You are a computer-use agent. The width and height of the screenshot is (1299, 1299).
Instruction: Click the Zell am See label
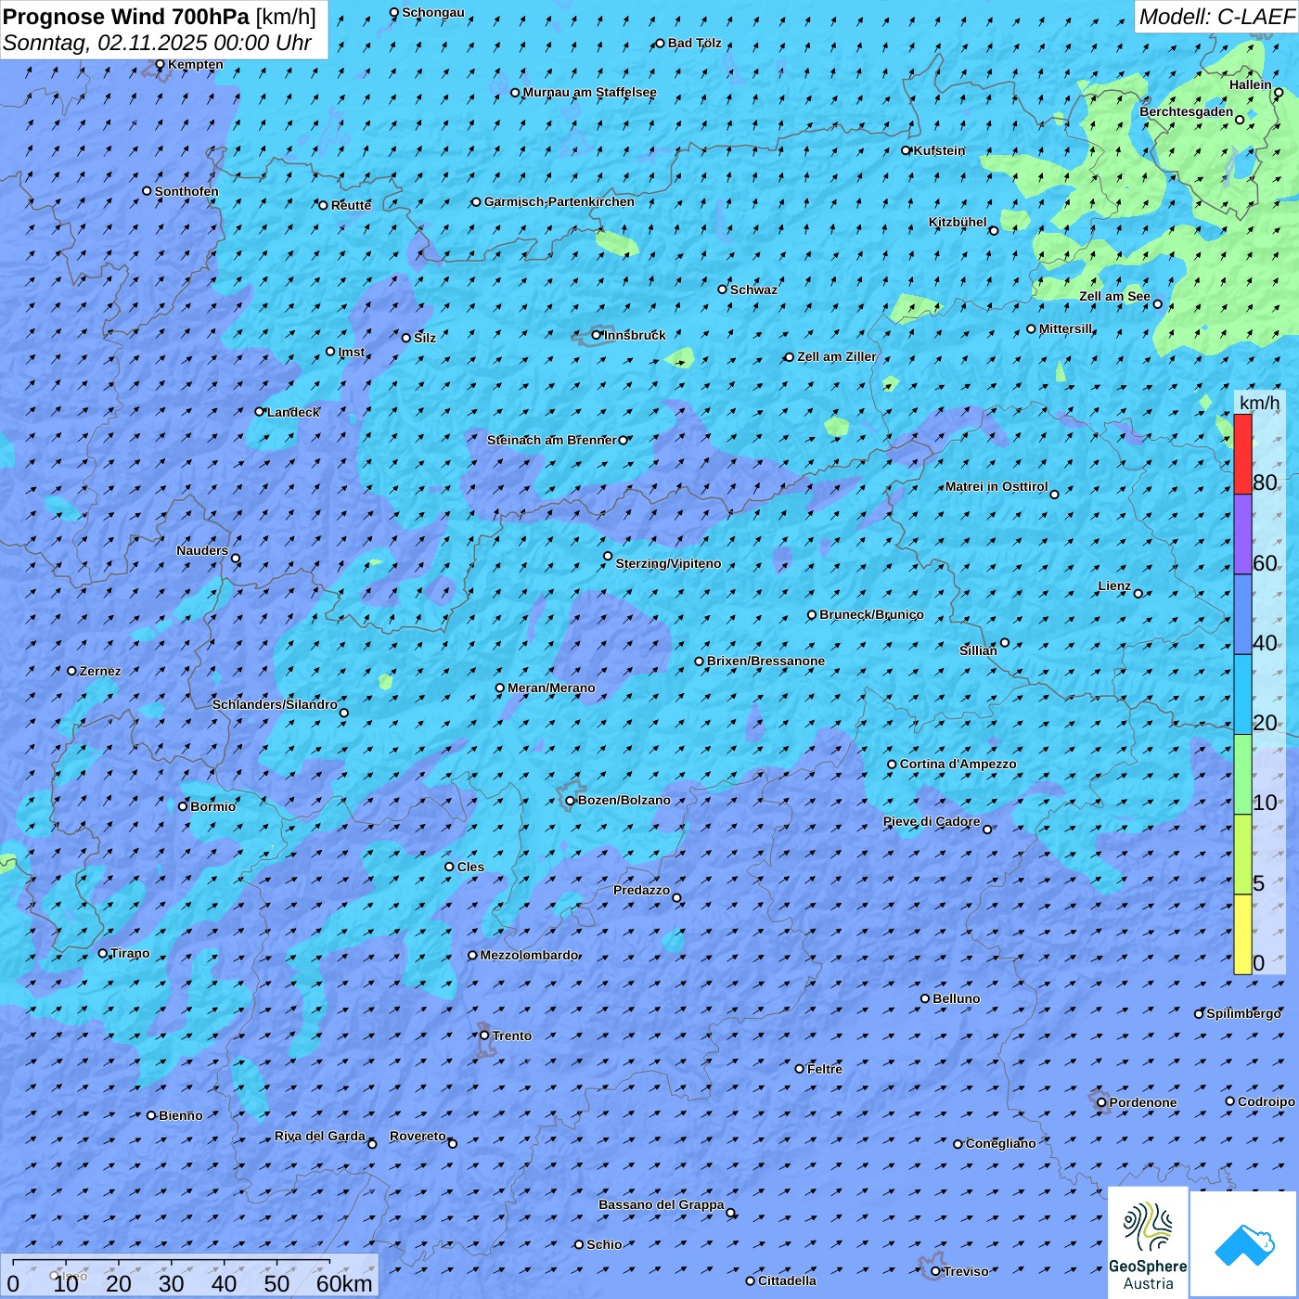(x=1114, y=296)
